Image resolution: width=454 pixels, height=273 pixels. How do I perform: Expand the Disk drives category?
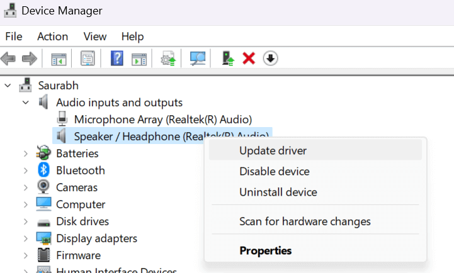coord(26,222)
